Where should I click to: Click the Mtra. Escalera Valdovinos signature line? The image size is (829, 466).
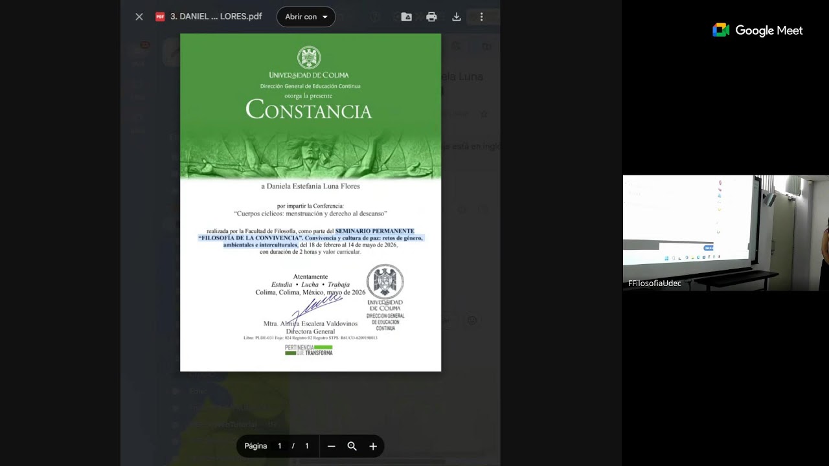[310, 324]
